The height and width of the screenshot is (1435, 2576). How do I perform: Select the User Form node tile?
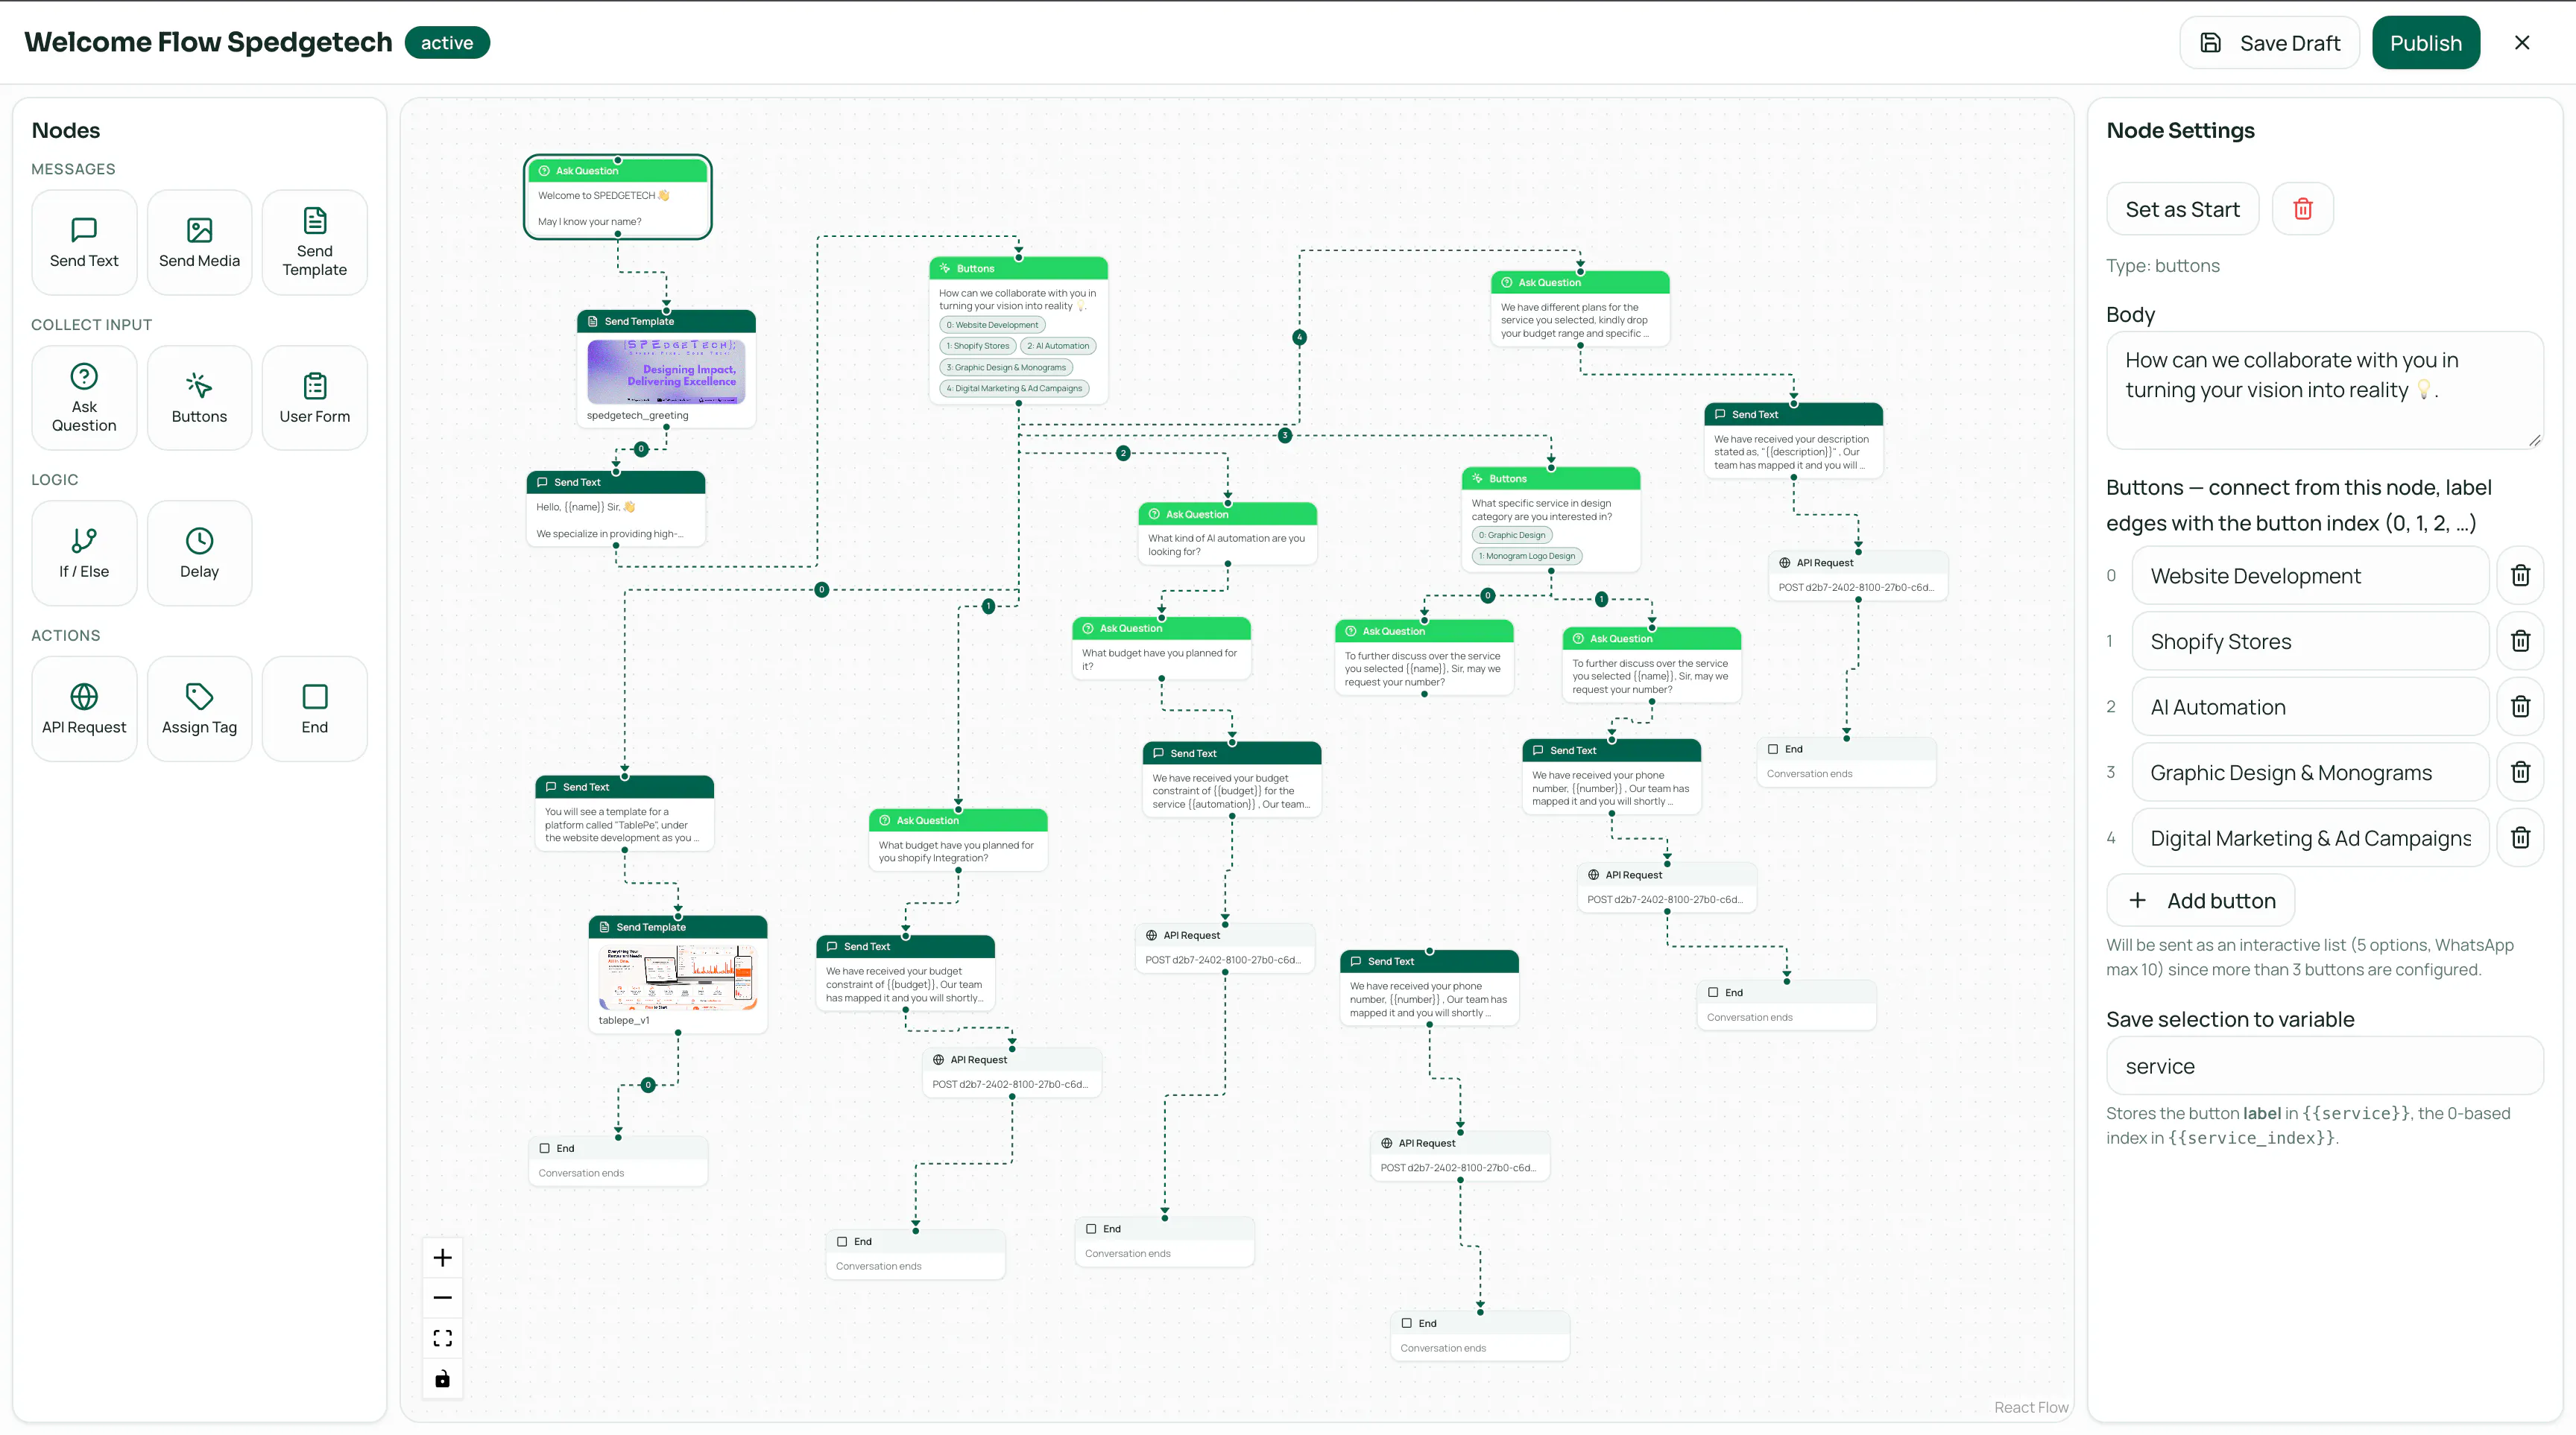pos(314,398)
